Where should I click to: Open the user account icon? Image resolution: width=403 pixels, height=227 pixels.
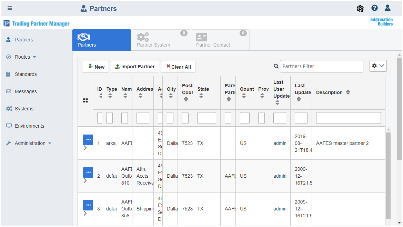pyautogui.click(x=387, y=8)
